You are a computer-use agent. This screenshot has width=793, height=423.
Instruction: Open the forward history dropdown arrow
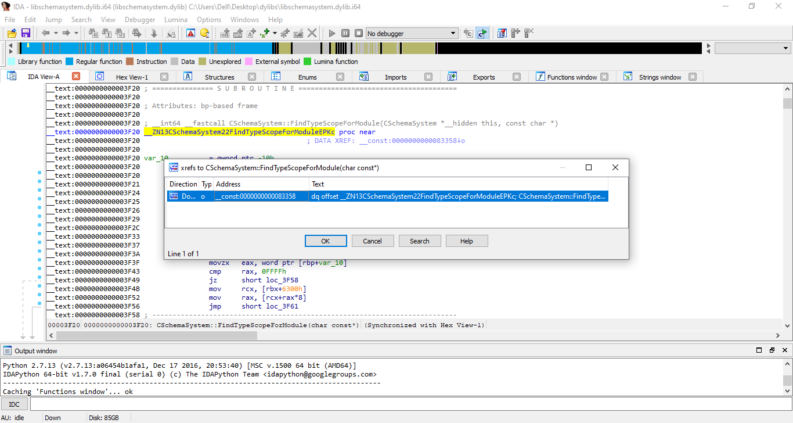[x=76, y=33]
